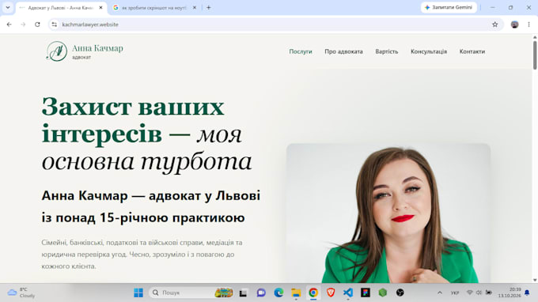Switch to the Google search tab
Image resolution: width=538 pixels, height=302 pixels.
click(x=154, y=8)
